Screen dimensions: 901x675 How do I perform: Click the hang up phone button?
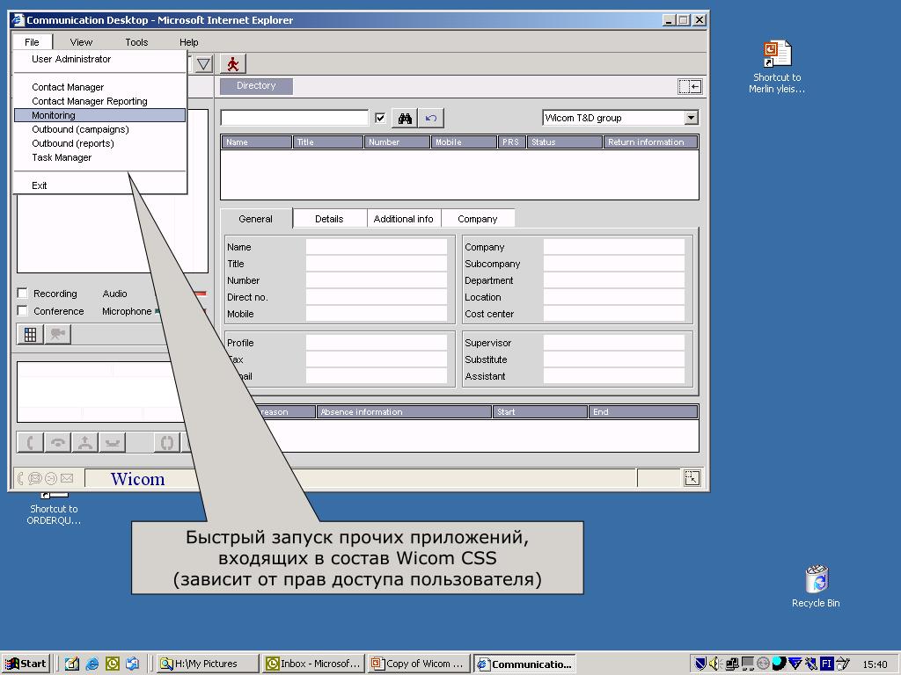click(x=58, y=443)
